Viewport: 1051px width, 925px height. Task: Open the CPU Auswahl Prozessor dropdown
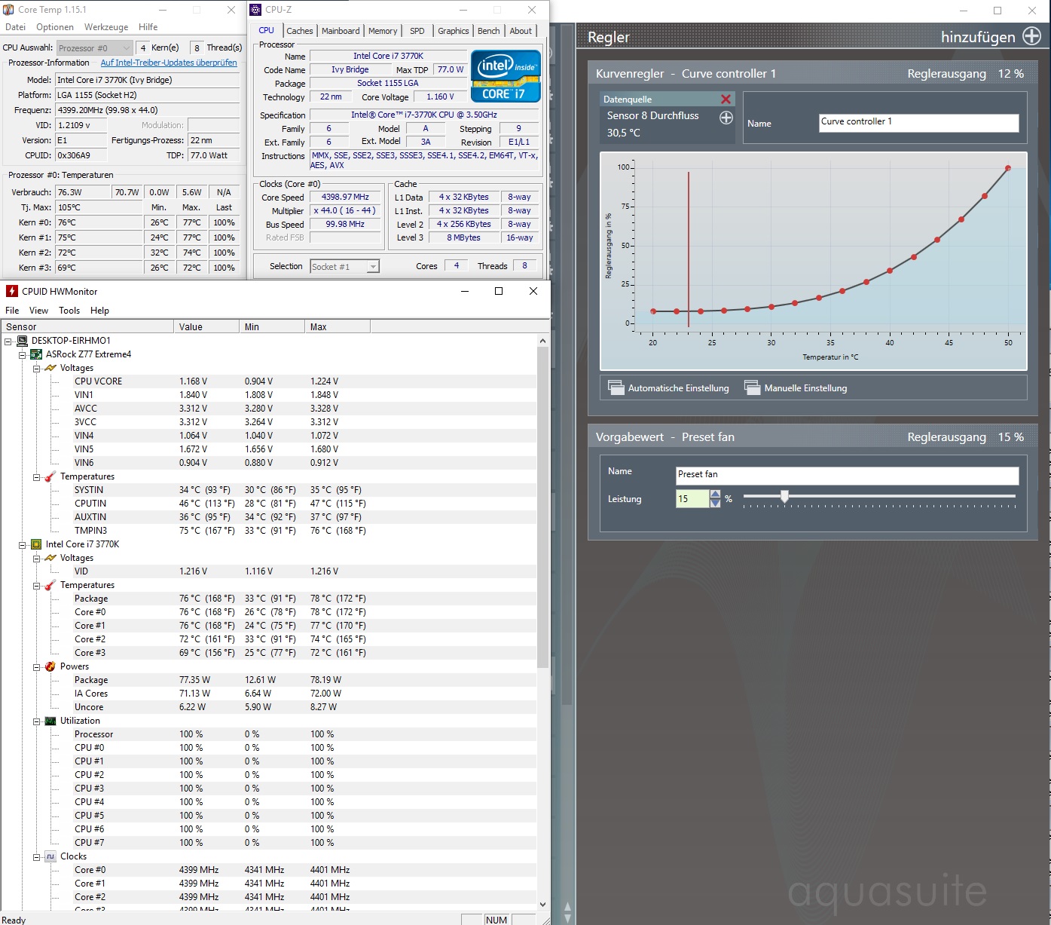[x=94, y=47]
